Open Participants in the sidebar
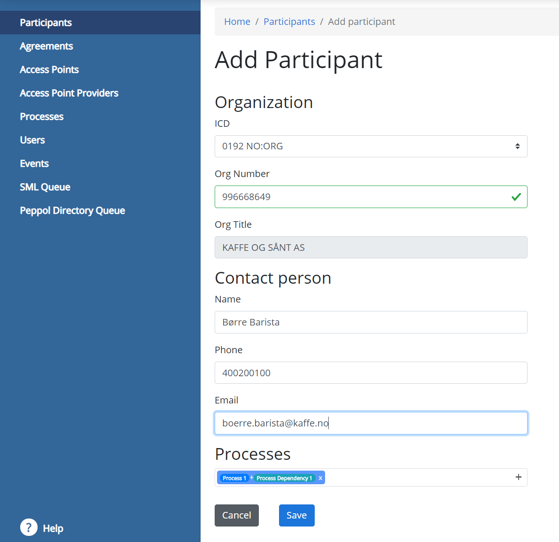 click(x=46, y=23)
